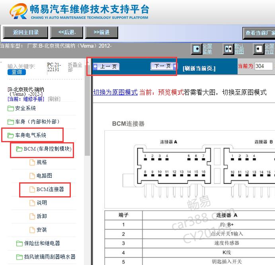Go back to main directory (返回主目录)
Screen dimensions: 275x265
coord(25,33)
